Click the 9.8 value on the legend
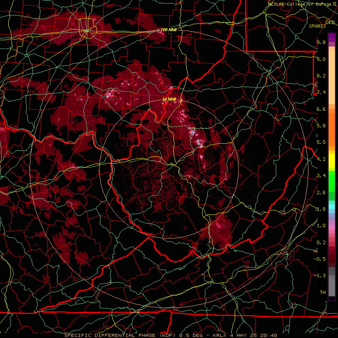The height and width of the screenshot is (338, 338). click(x=321, y=42)
